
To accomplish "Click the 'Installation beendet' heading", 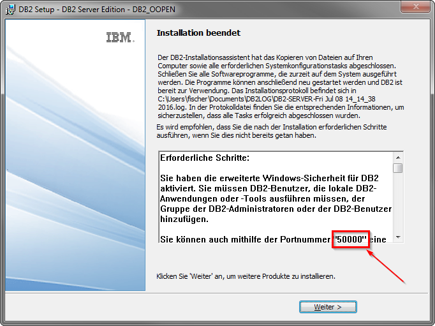I will coord(198,33).
